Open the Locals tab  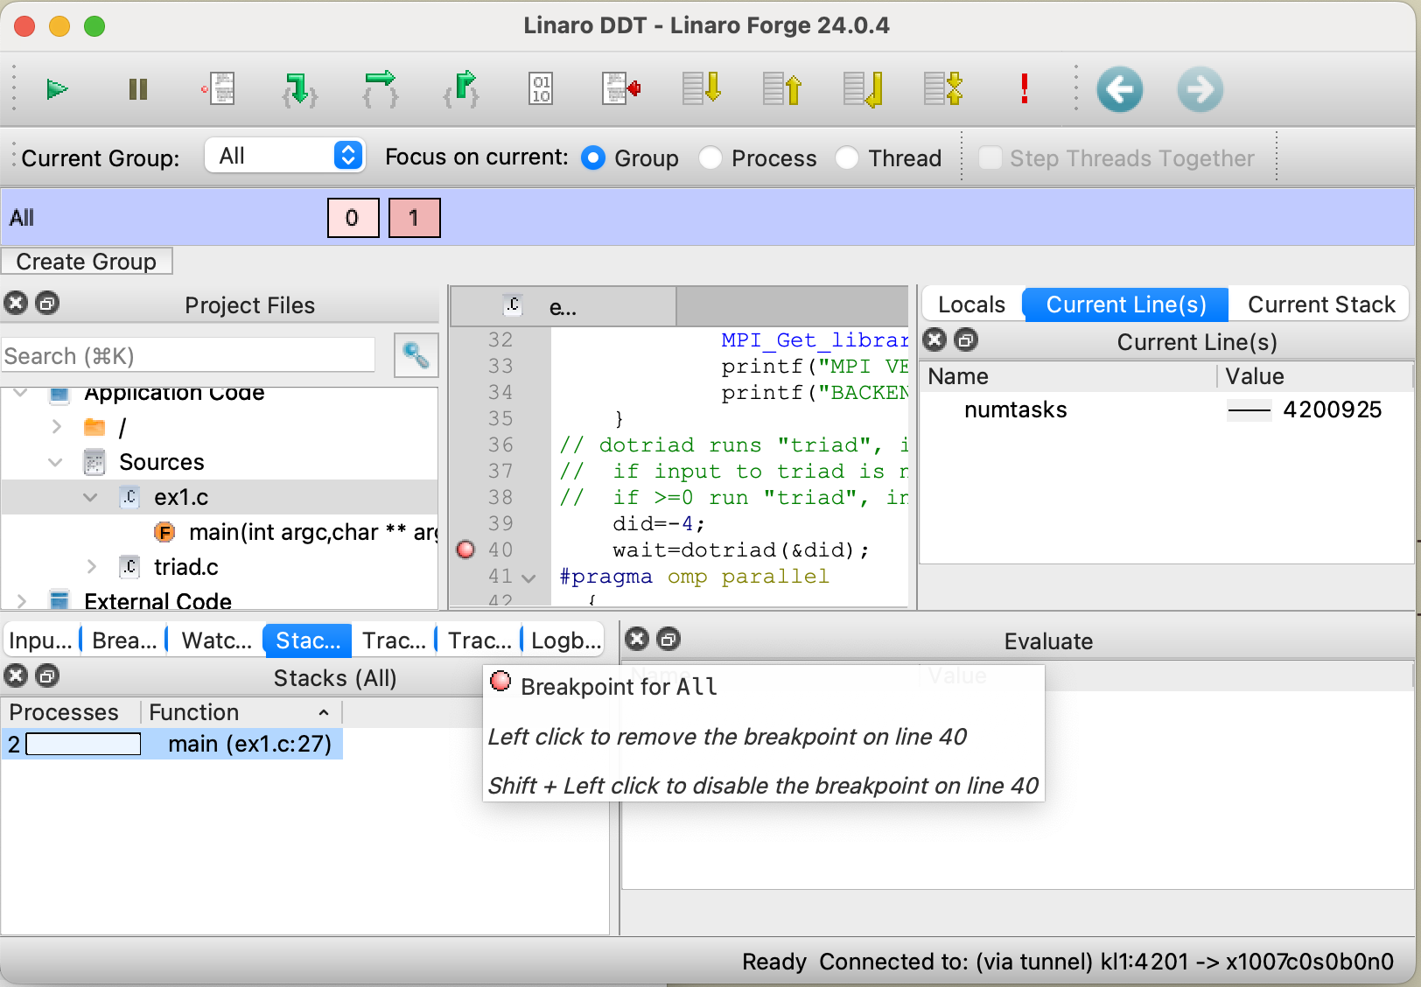coord(971,304)
